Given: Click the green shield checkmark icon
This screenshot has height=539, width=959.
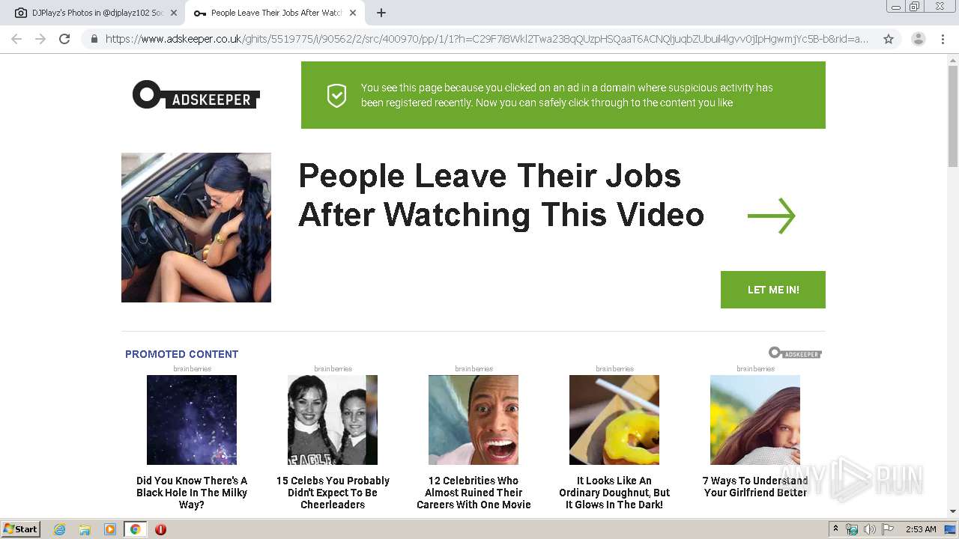Looking at the screenshot, I should [x=336, y=95].
